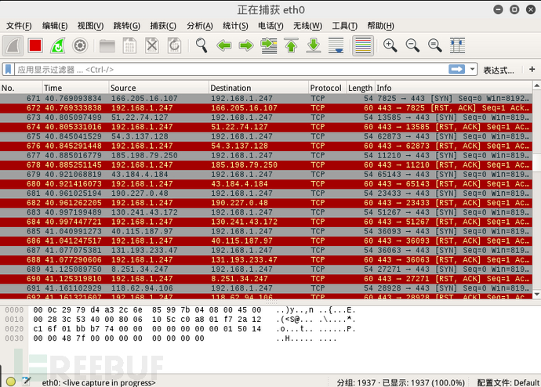Click the display filter input field
Viewport: 541px width, 387px height.
coord(231,69)
